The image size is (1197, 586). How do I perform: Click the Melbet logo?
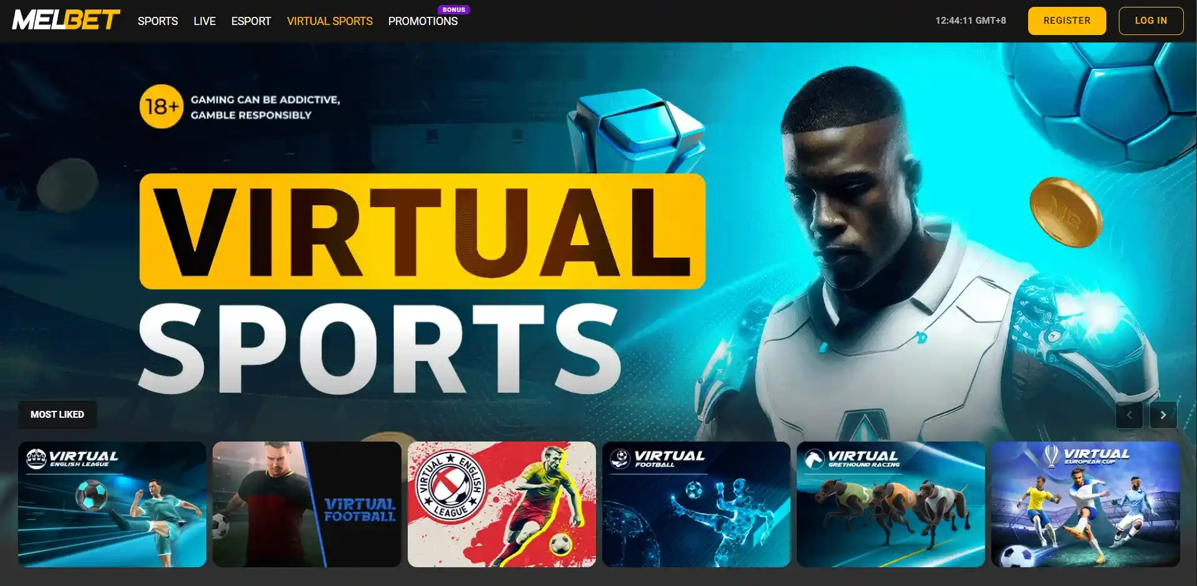click(x=66, y=20)
